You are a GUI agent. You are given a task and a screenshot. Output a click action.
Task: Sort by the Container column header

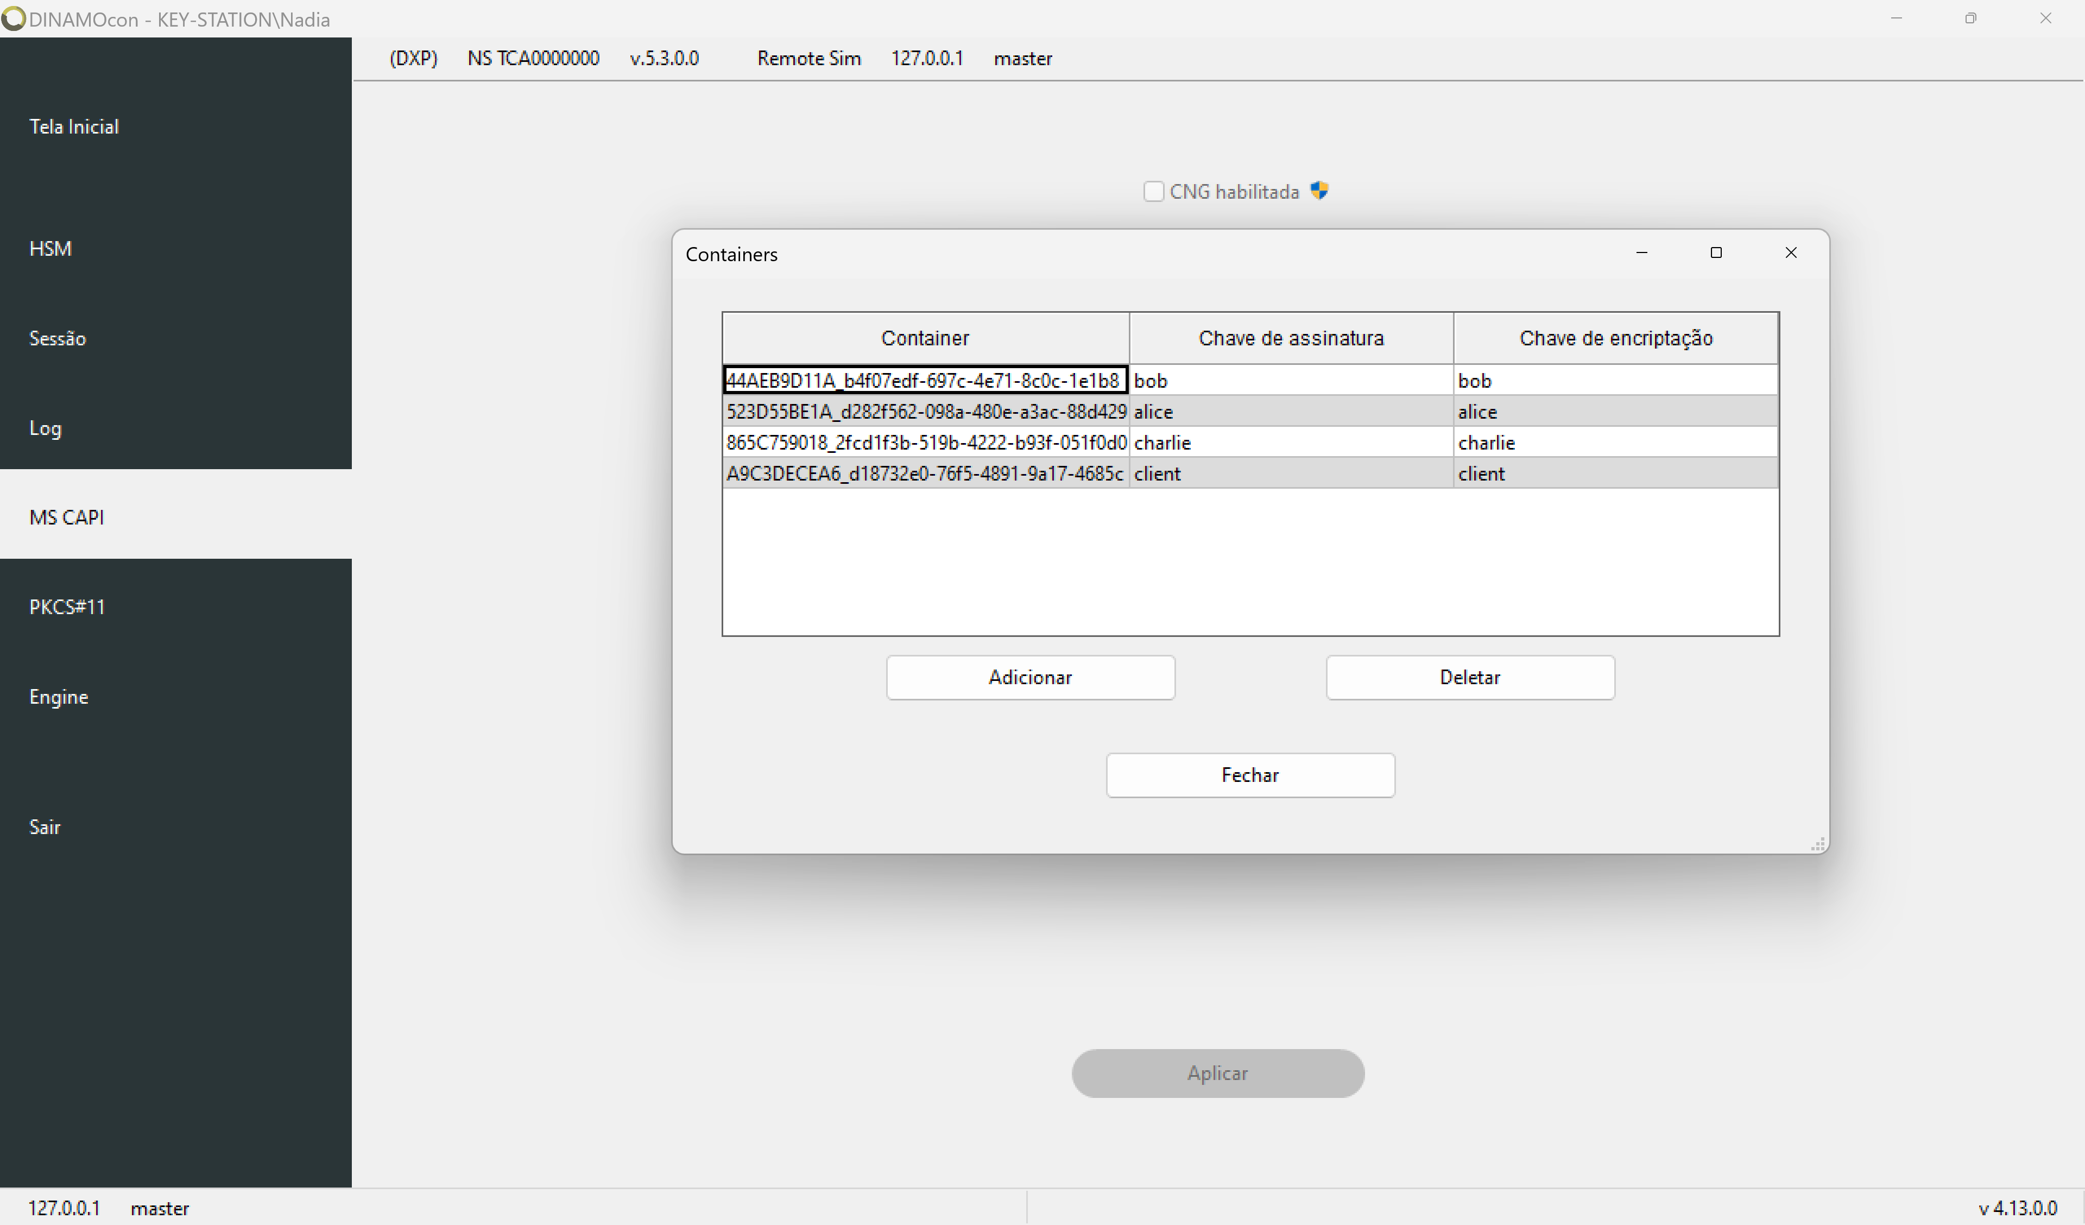click(925, 338)
